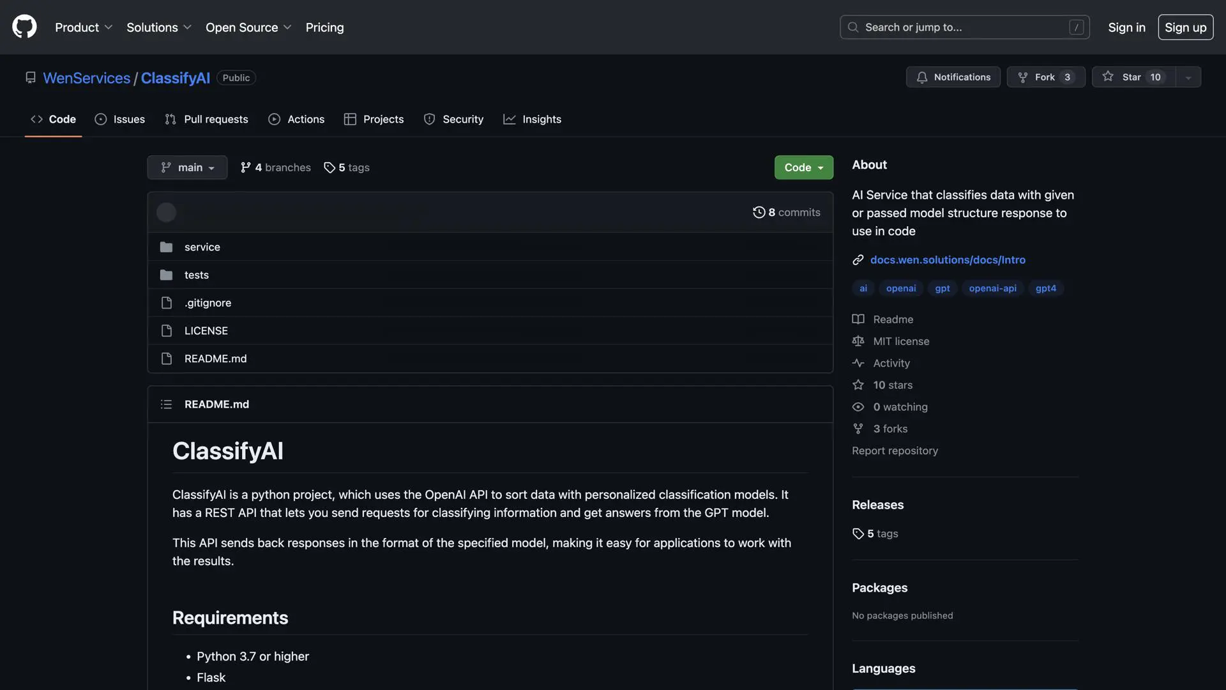Click the README table of contents icon
Image resolution: width=1226 pixels, height=690 pixels.
click(166, 404)
